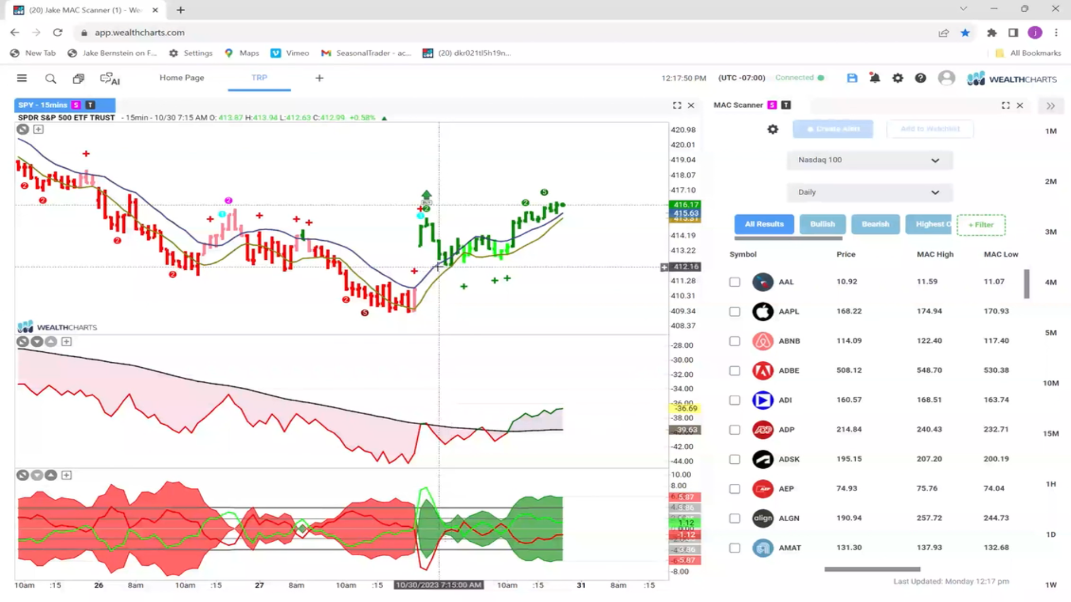The height and width of the screenshot is (602, 1071).
Task: Click the + Filter button
Action: point(981,225)
